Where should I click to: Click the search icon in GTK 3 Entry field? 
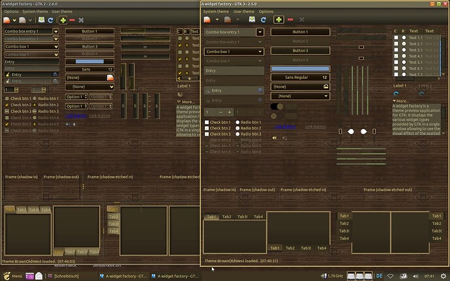click(x=260, y=91)
